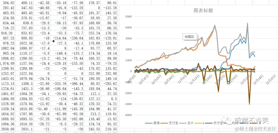Select the cell containing -149.4
This screenshot has width=278, height=133.
pos(59,53)
